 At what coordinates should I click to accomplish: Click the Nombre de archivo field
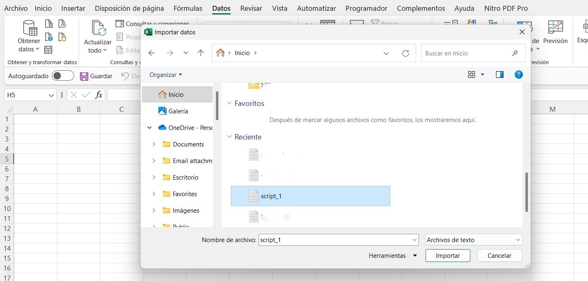click(x=339, y=240)
